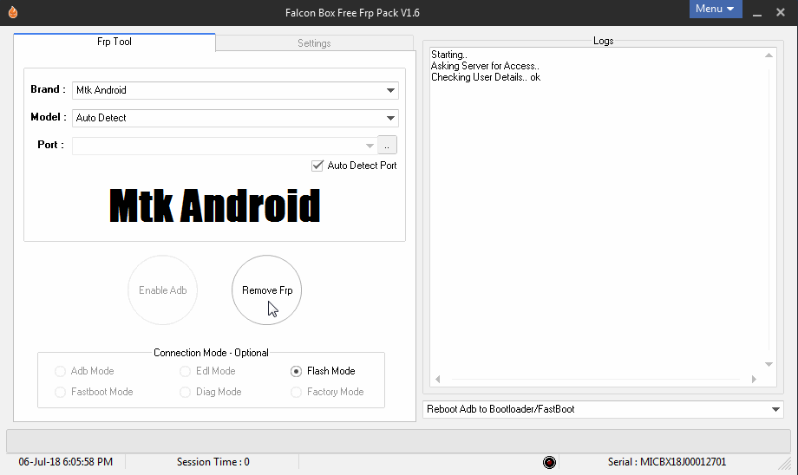
Task: Click the Remove Frp round button
Action: tap(266, 290)
